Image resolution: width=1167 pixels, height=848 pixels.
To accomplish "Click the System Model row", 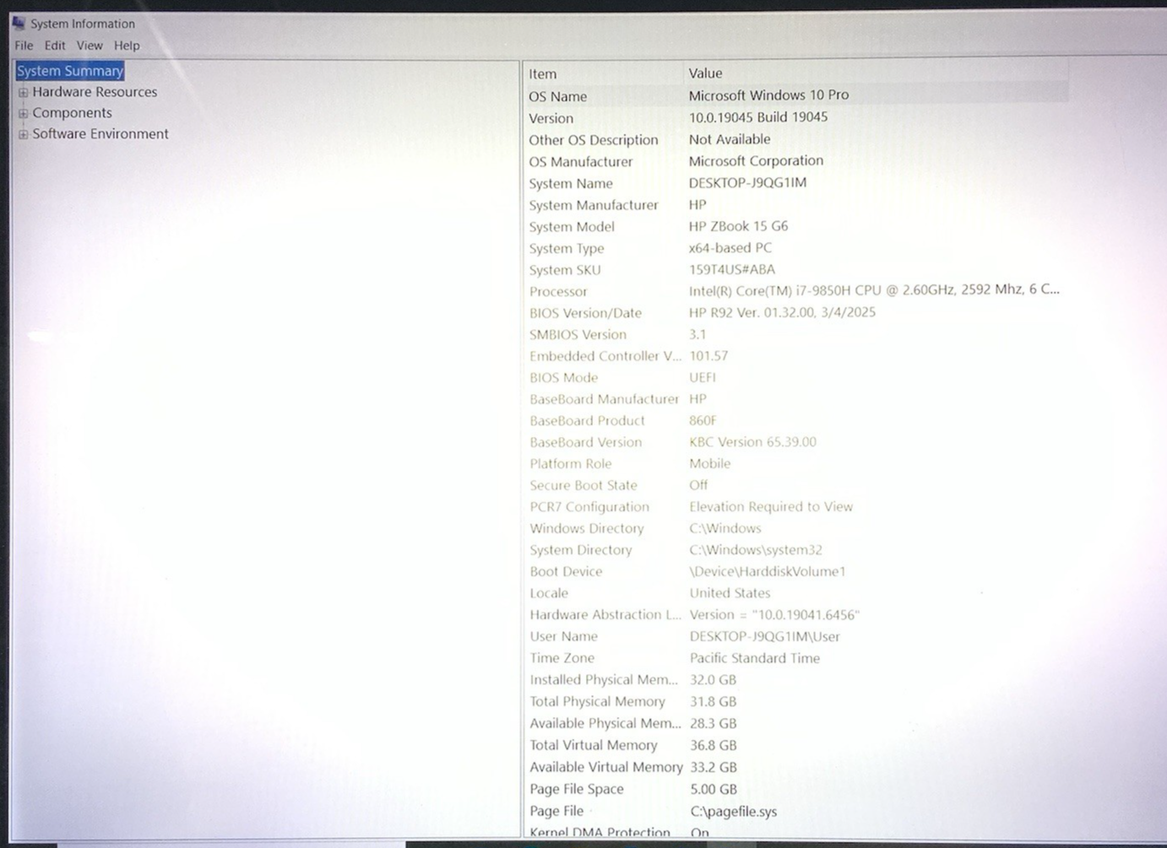I will tap(572, 226).
